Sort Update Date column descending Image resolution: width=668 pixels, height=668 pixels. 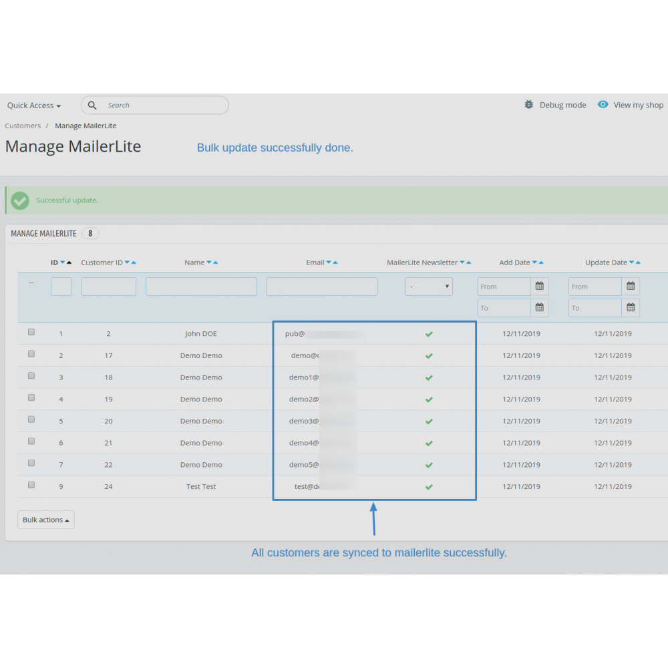pos(631,263)
